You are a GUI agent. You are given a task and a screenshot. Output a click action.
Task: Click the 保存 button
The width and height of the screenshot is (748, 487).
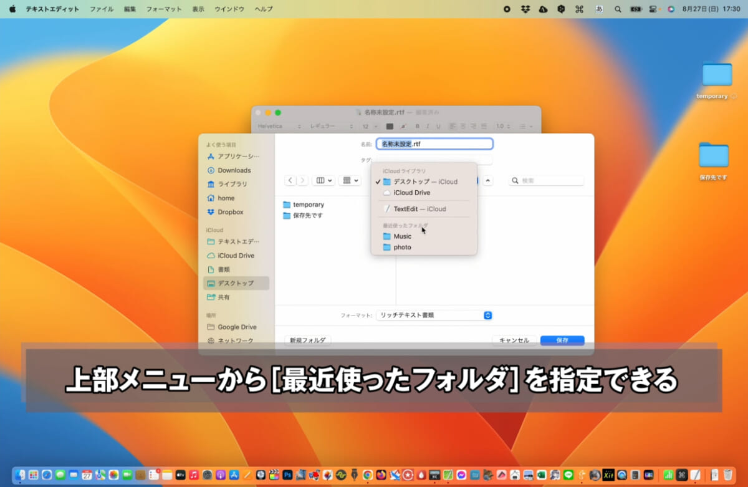[x=562, y=340]
